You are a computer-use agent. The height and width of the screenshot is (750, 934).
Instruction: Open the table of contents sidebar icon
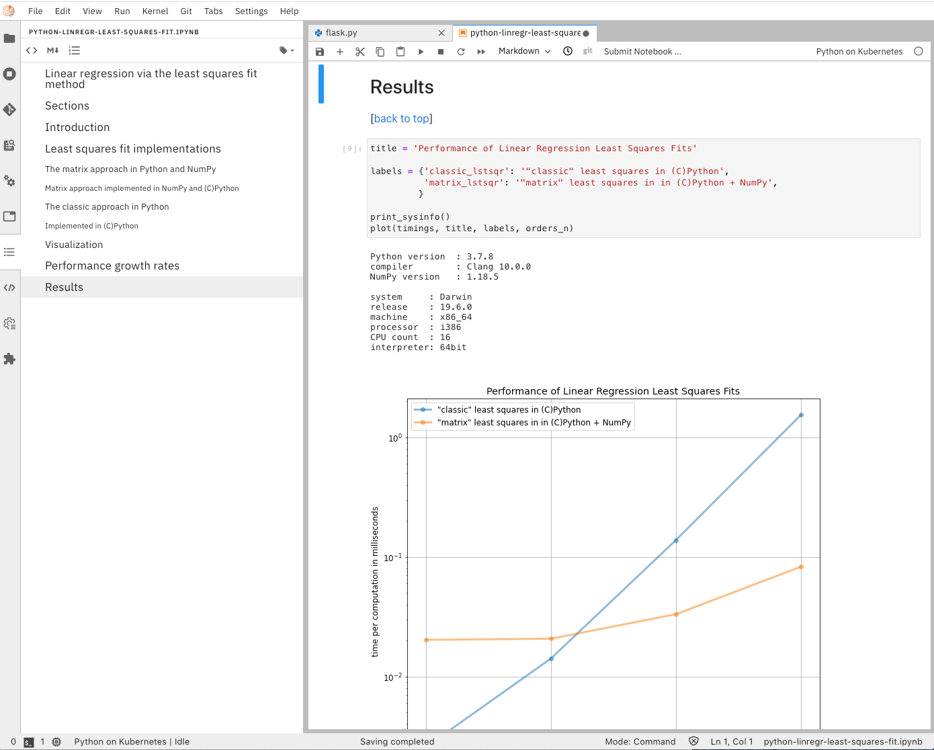point(9,252)
